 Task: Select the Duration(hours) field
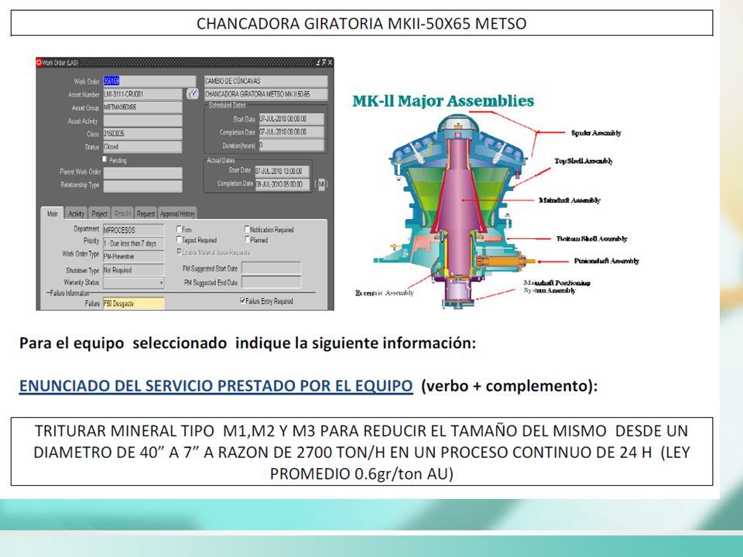click(292, 145)
